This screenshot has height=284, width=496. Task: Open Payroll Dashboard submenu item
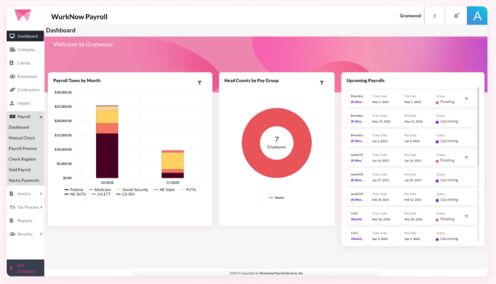[x=18, y=127]
